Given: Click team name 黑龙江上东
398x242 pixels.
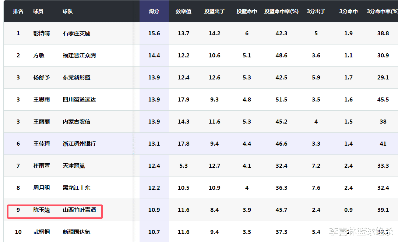Looking at the screenshot, I should pyautogui.click(x=77, y=188).
